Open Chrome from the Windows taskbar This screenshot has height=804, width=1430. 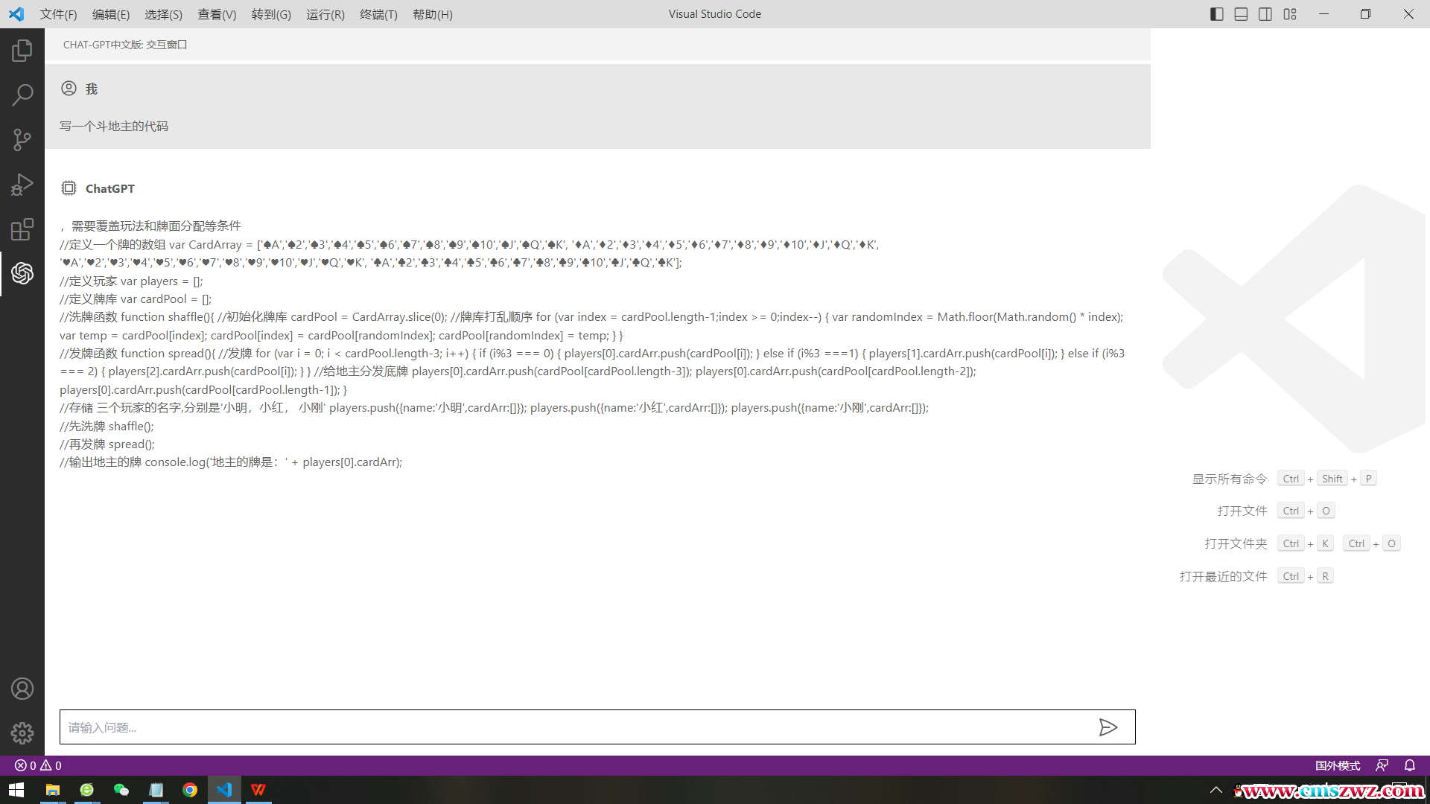[x=190, y=790]
